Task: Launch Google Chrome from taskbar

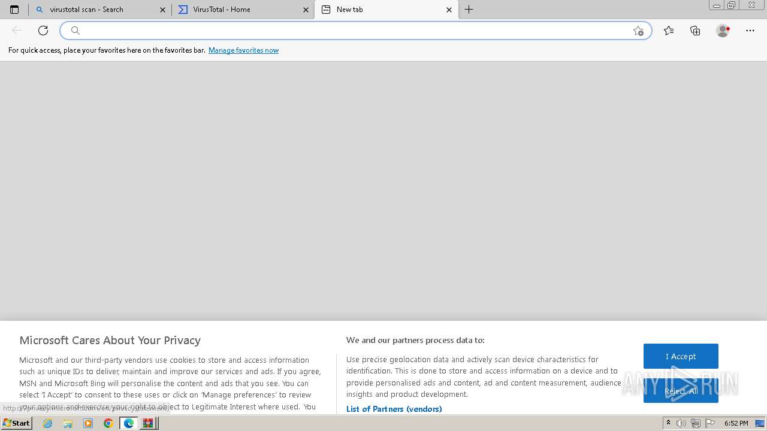Action: click(108, 423)
